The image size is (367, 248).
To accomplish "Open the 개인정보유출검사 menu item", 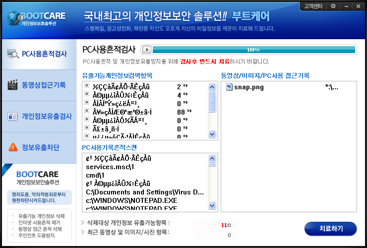I will [x=39, y=117].
